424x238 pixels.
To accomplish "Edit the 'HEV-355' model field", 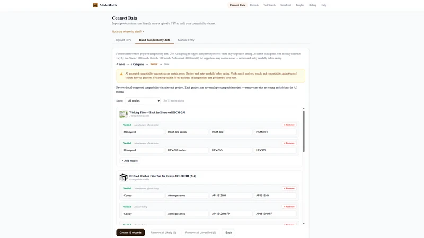I will point(231,150).
